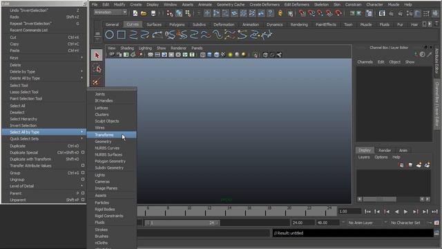
Task: Open Duplicate Special options box
Action: (83, 152)
